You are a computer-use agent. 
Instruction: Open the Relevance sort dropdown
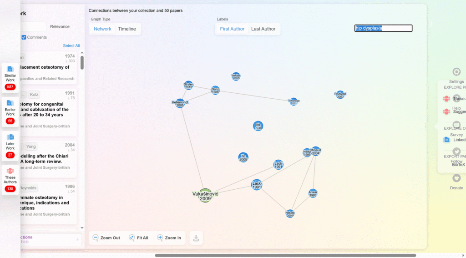pos(60,27)
